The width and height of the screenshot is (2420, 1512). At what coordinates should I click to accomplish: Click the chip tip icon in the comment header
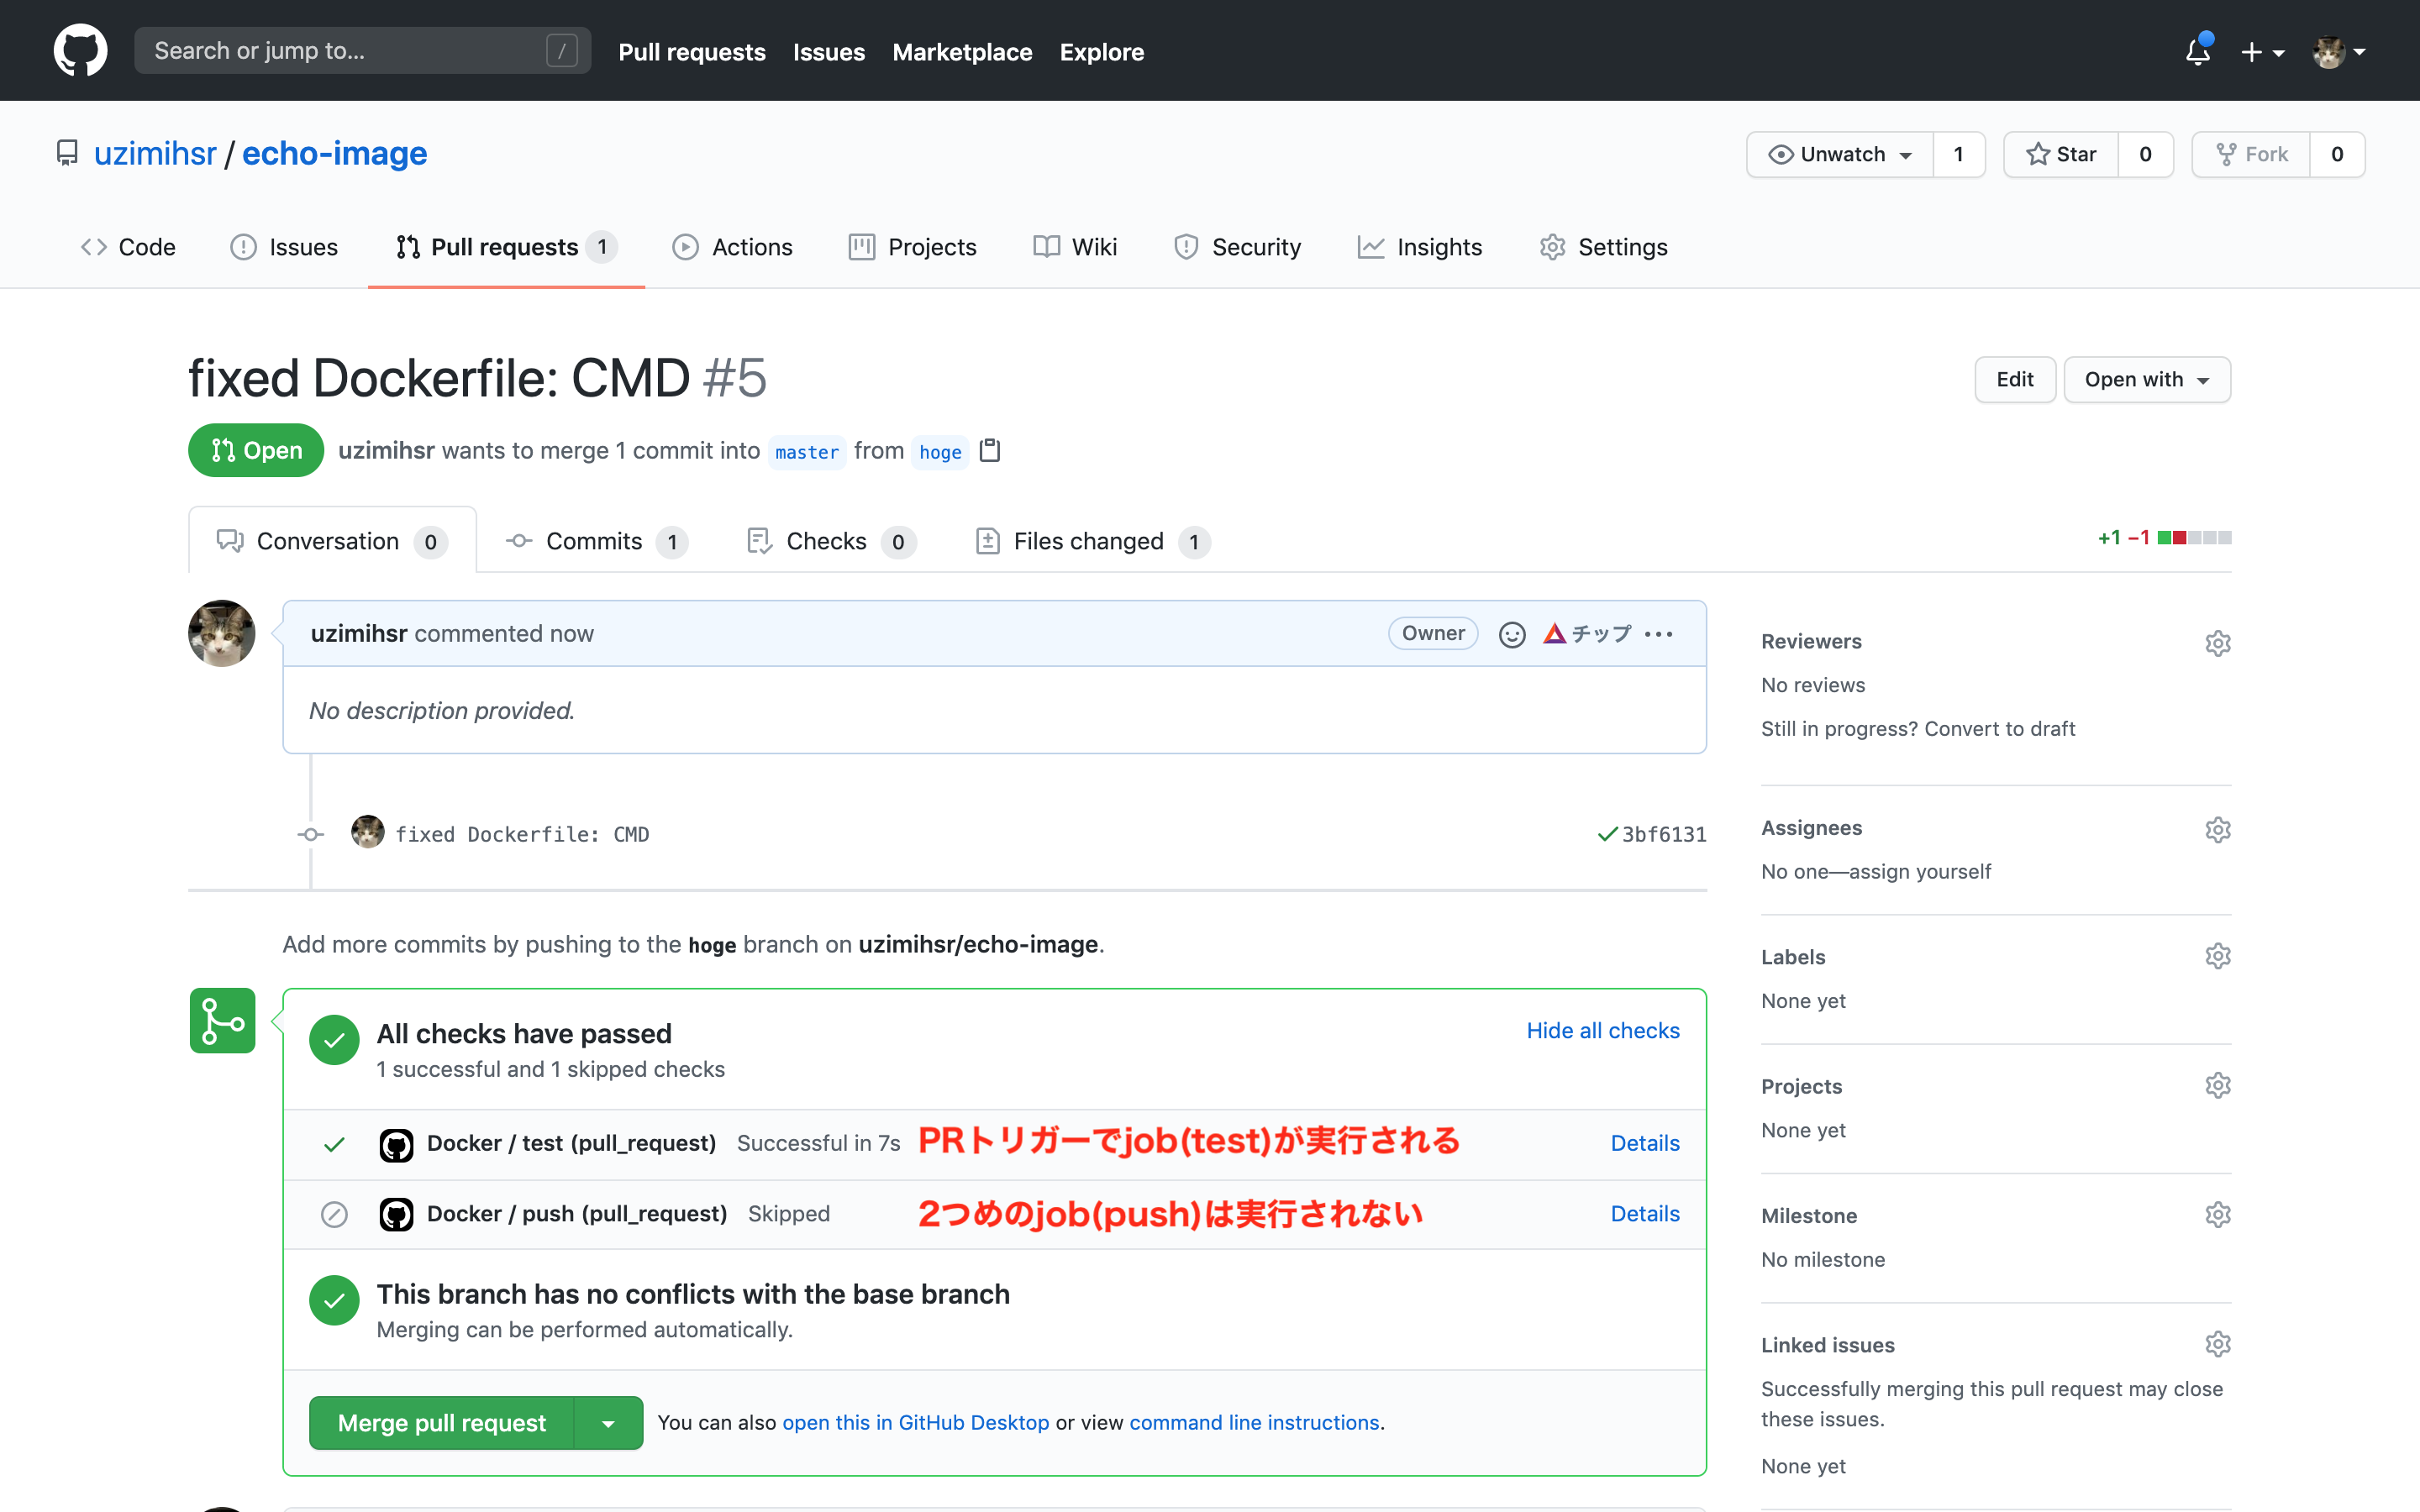pos(1588,633)
